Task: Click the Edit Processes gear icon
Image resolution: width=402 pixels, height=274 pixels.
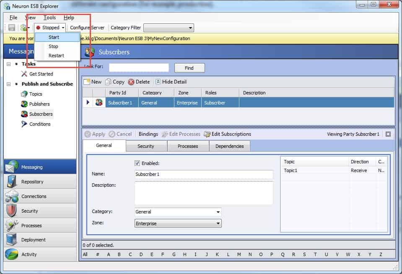Action: 165,134
